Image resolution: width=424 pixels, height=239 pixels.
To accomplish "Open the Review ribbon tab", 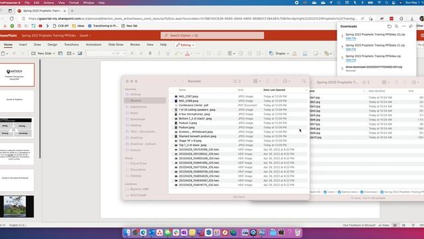I will (x=135, y=44).
